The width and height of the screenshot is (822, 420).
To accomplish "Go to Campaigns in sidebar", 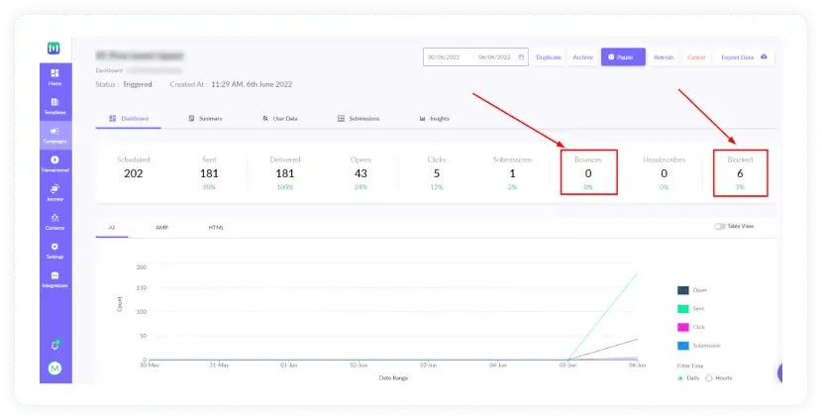I will [54, 134].
